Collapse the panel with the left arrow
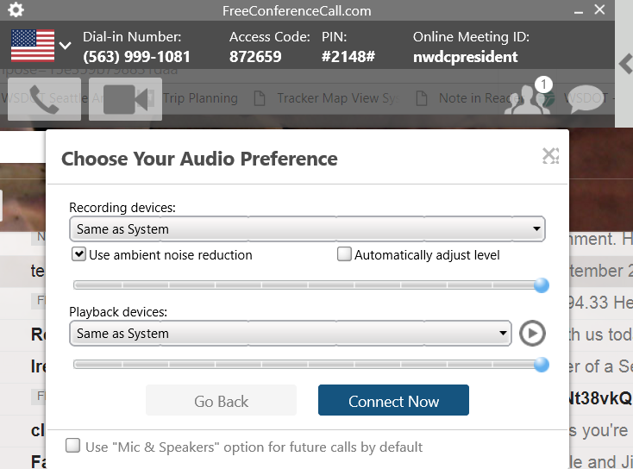 (x=625, y=64)
